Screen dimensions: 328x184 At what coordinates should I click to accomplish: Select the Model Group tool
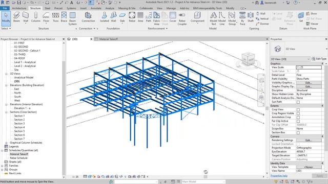point(232,18)
